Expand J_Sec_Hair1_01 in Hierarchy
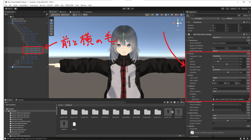The width and height of the screenshot is (251, 140). pos(25,48)
